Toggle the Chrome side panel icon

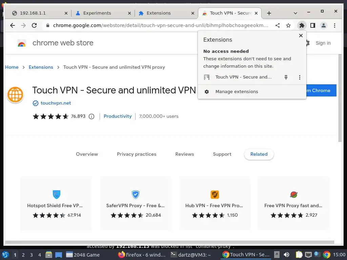tap(313, 25)
